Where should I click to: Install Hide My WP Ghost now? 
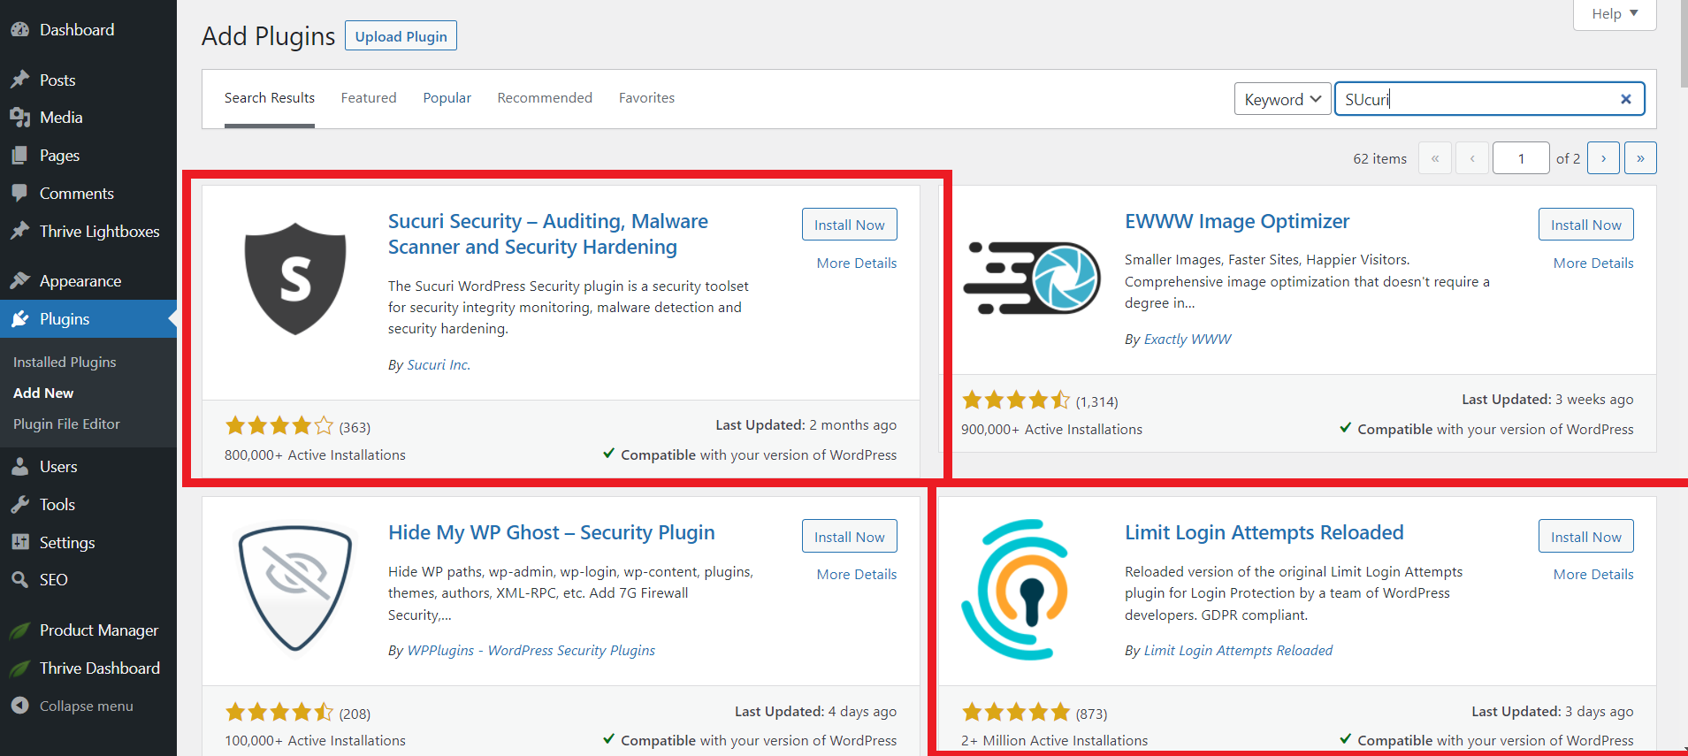point(849,537)
